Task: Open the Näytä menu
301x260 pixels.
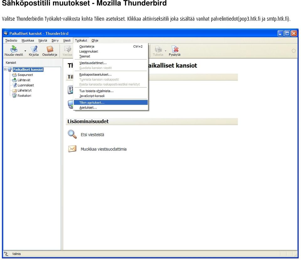Action: tap(43, 40)
